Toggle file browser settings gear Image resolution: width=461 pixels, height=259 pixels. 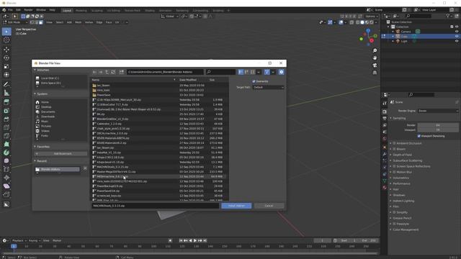[282, 72]
